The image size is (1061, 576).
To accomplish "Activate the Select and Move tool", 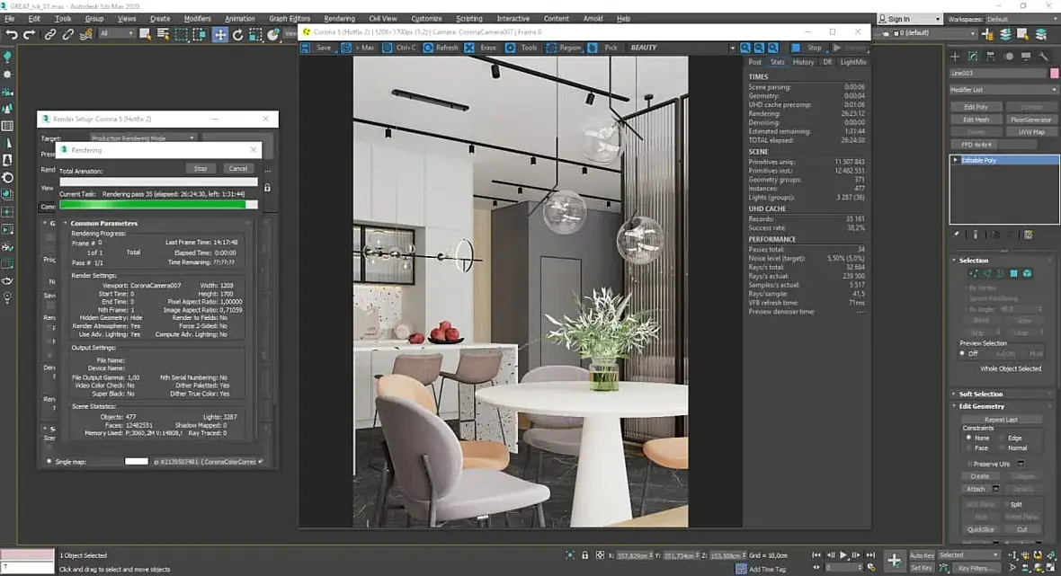I will pyautogui.click(x=220, y=34).
